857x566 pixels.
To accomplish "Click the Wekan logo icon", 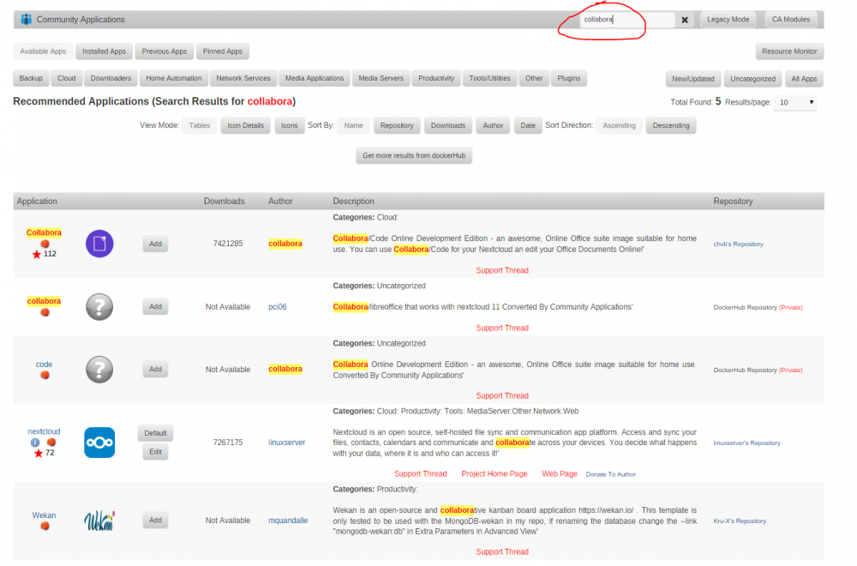I will pyautogui.click(x=99, y=520).
